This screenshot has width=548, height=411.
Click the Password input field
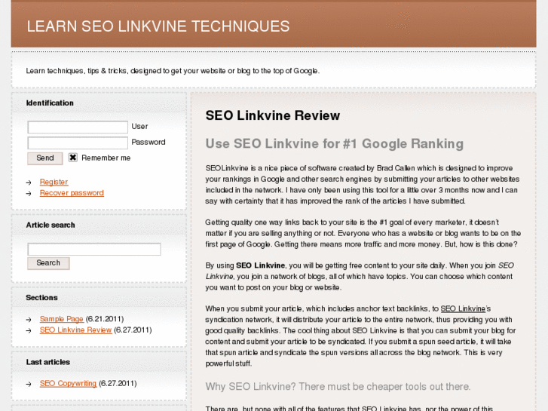pos(78,143)
